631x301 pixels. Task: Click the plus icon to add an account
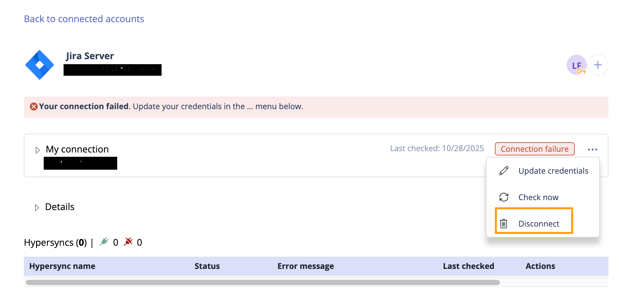point(598,65)
